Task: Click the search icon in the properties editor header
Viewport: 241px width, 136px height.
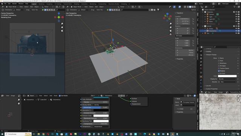Action: tap(215, 47)
